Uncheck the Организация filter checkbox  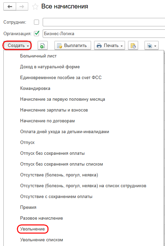(37, 33)
